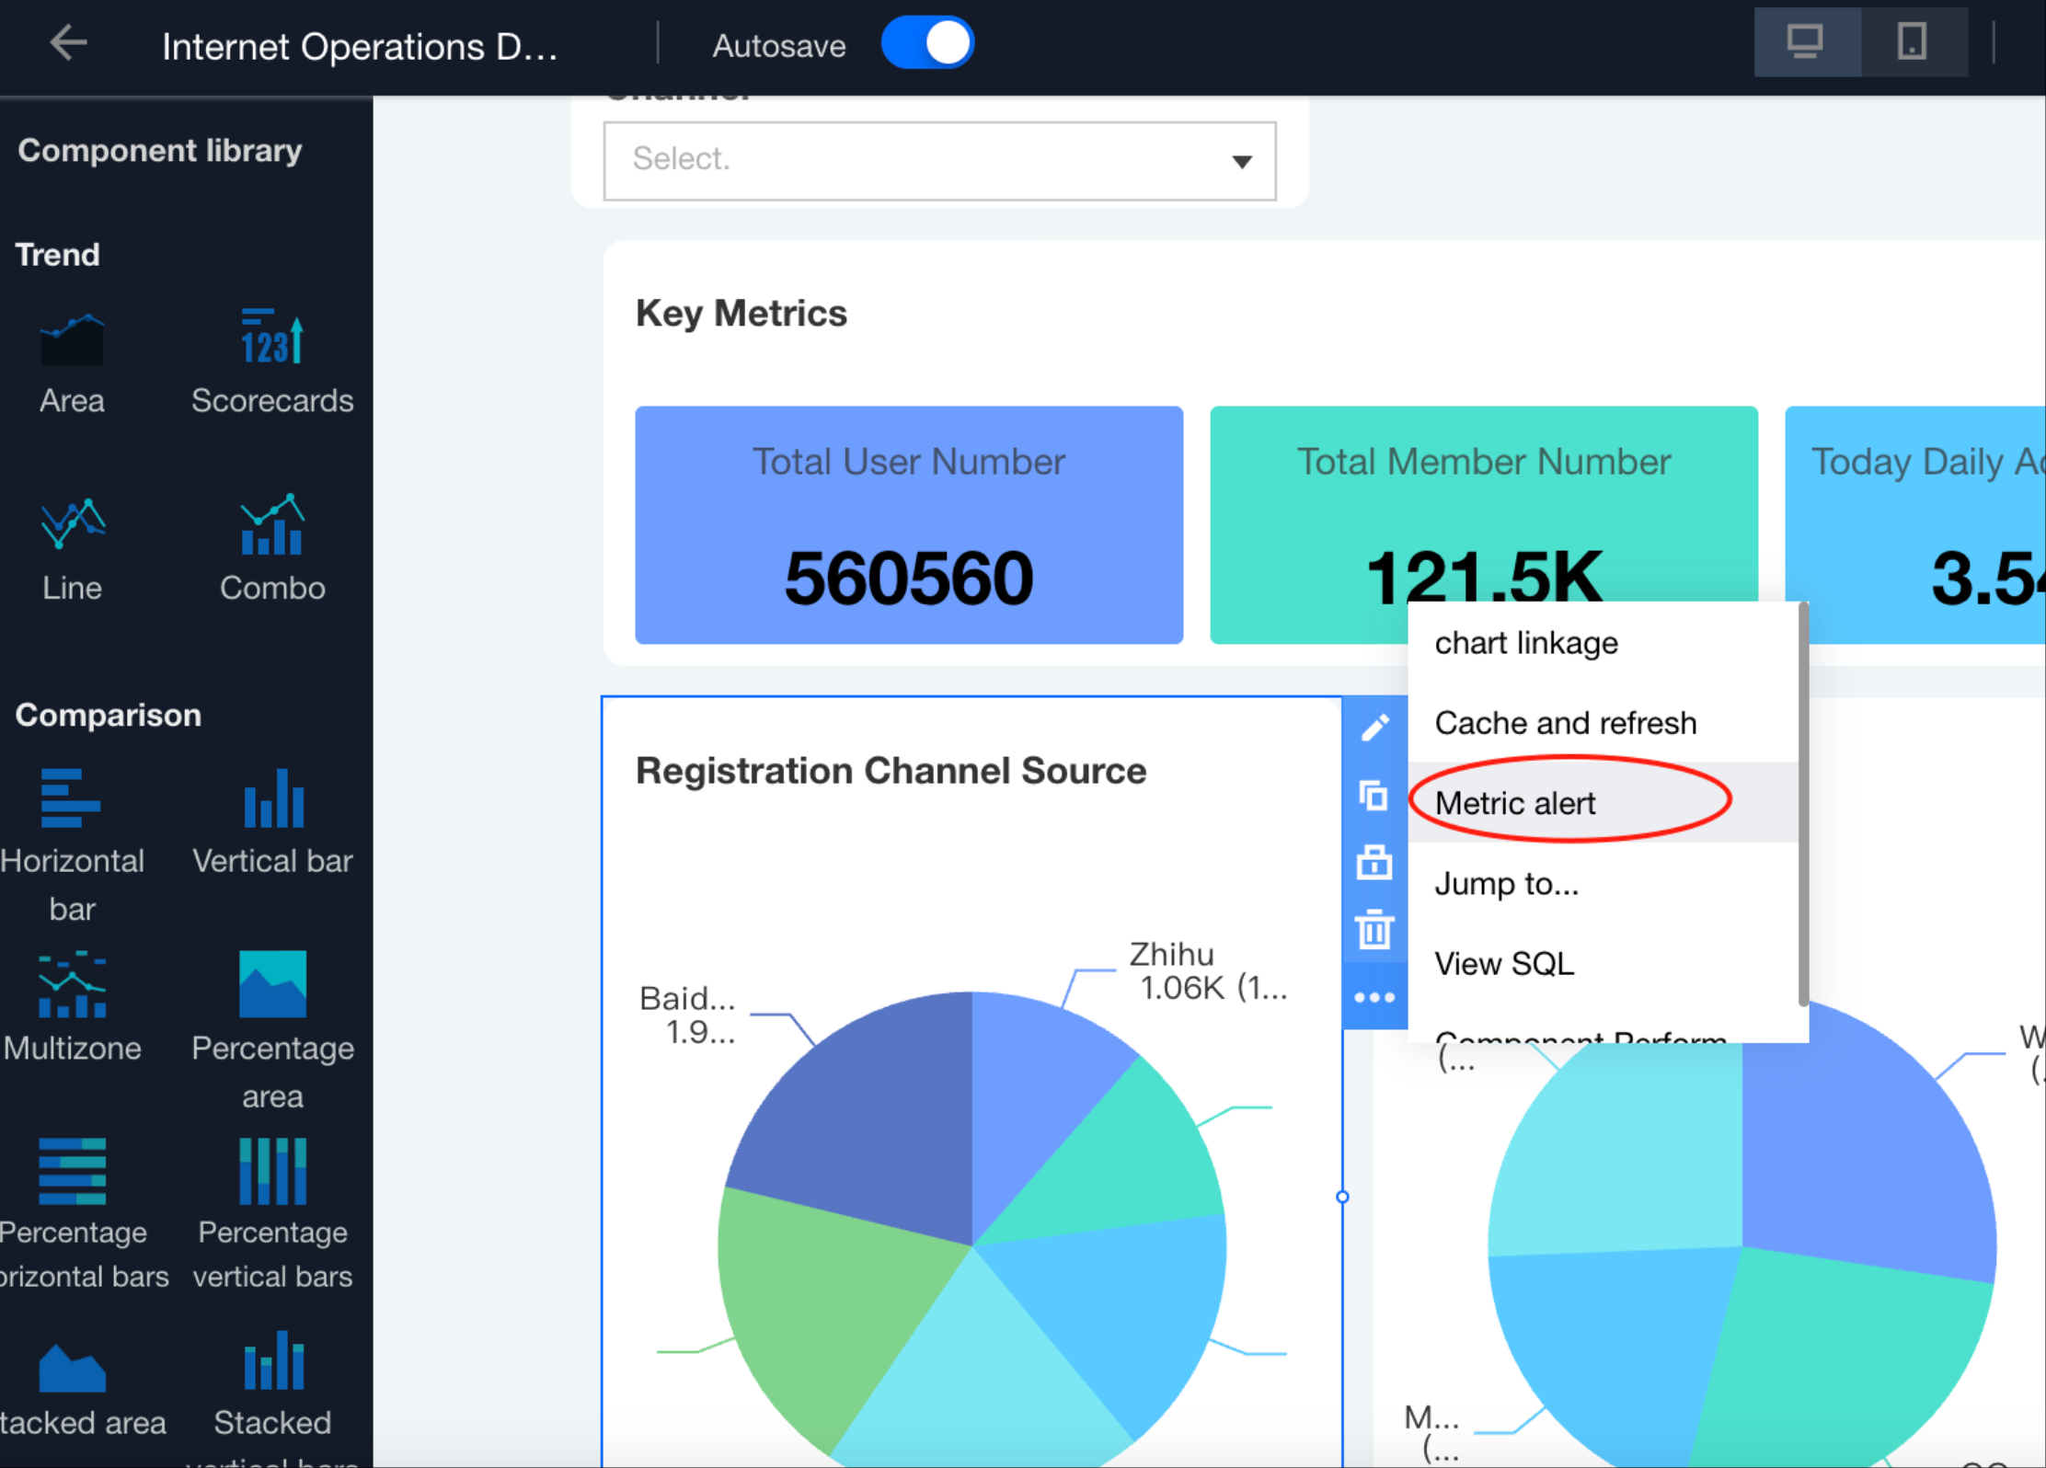The width and height of the screenshot is (2046, 1468).
Task: Click View SQL option
Action: pos(1504,963)
